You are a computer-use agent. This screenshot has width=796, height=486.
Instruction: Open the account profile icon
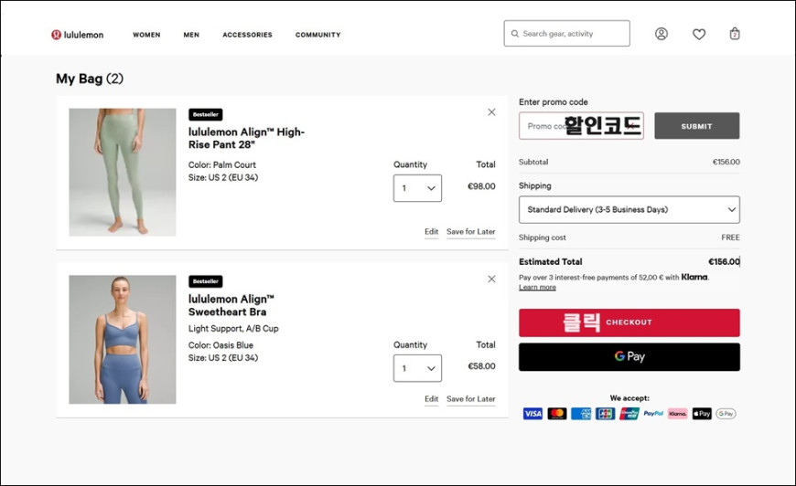point(661,34)
